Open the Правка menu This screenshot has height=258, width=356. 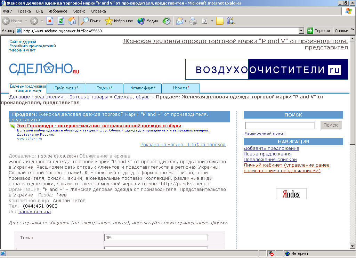[x=24, y=11]
